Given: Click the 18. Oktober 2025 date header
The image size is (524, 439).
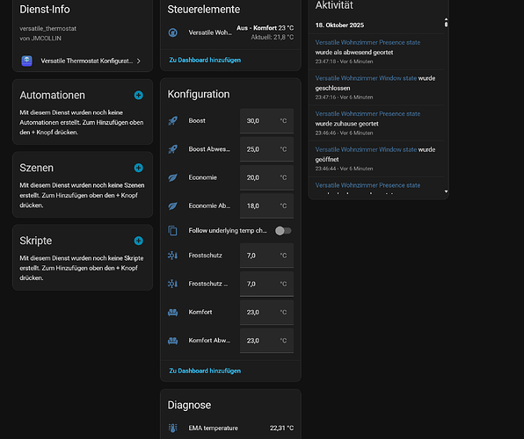Looking at the screenshot, I should click(339, 25).
